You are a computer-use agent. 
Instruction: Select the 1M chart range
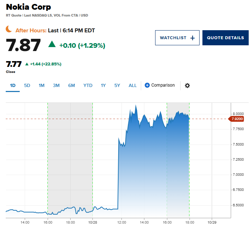click(42, 86)
